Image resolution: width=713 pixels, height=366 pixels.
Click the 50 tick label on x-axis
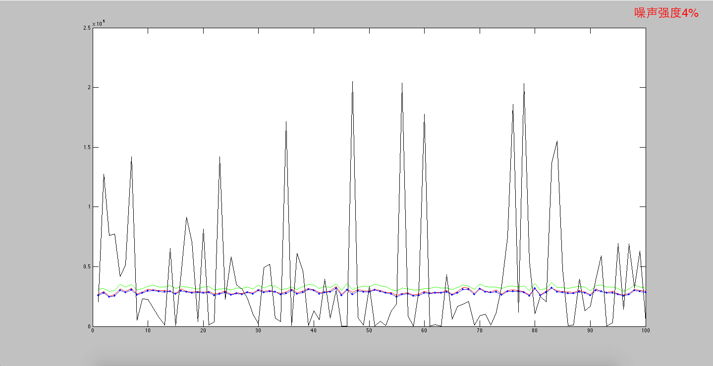pos(369,331)
